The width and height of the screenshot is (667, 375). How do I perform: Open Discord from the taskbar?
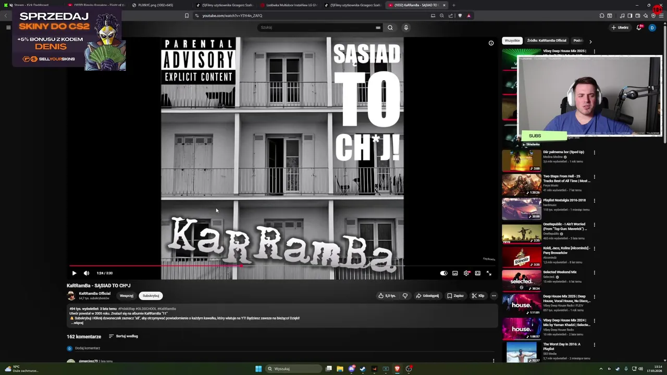click(x=352, y=369)
